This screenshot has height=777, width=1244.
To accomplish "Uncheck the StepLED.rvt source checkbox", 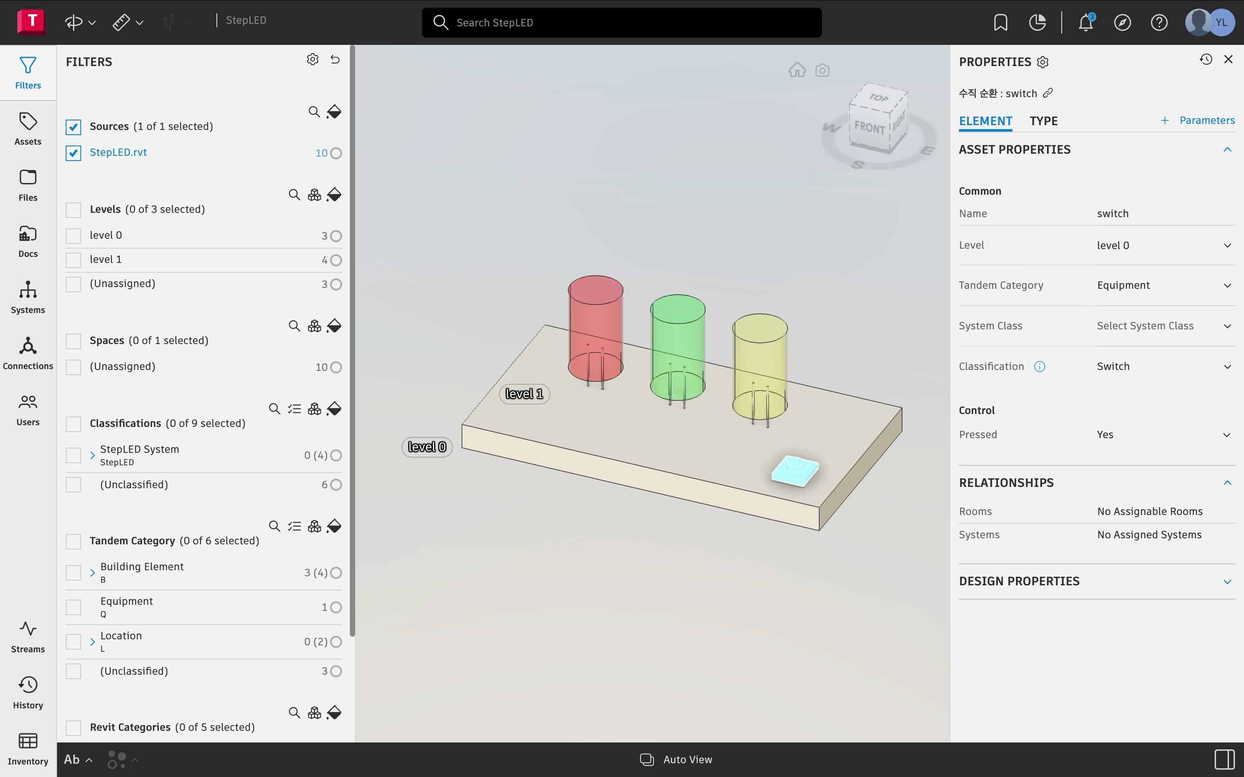I will 73,153.
